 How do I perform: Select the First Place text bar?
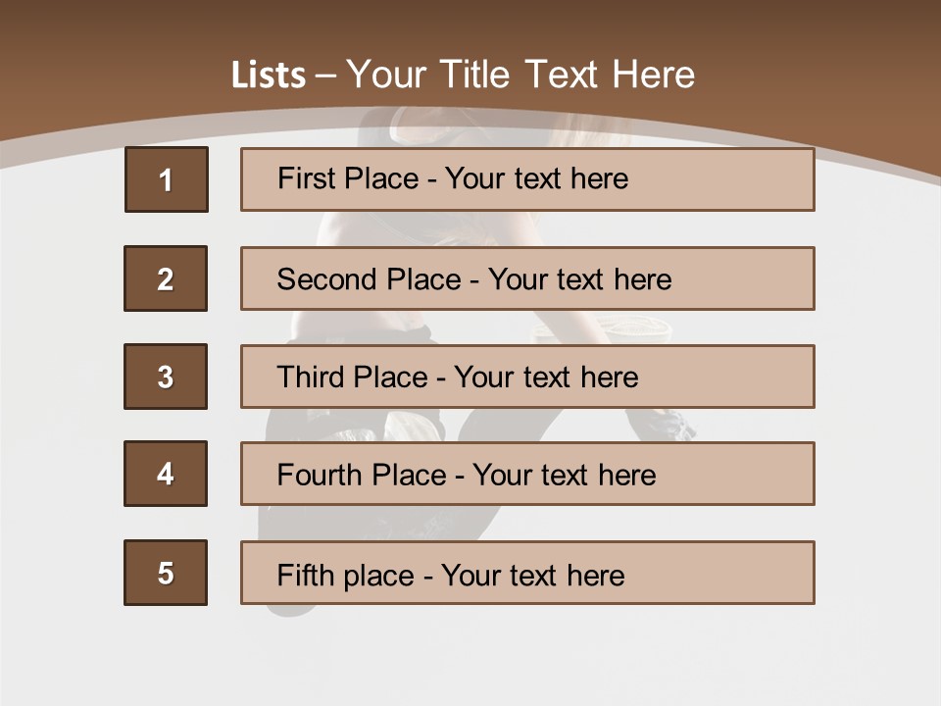point(527,179)
